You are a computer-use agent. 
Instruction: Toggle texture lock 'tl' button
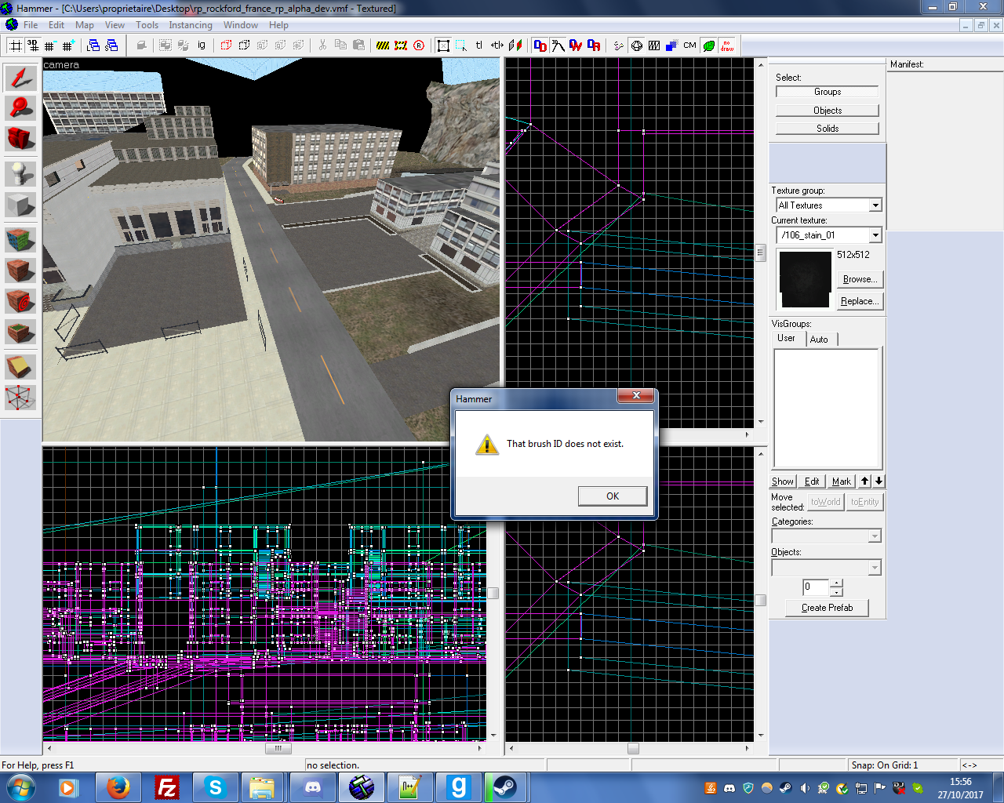coord(479,45)
